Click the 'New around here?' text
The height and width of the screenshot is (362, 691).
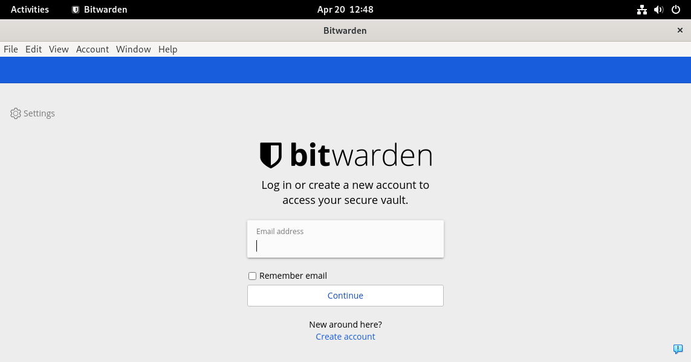click(x=345, y=325)
